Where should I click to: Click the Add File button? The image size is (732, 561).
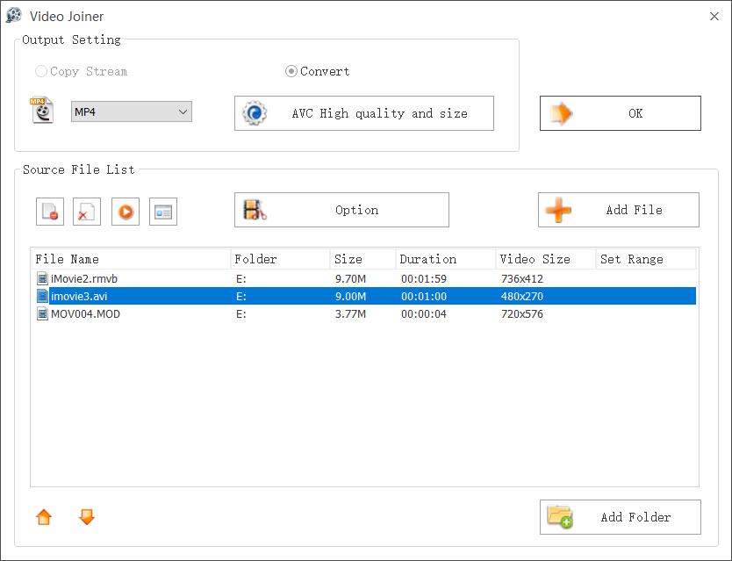tap(618, 210)
